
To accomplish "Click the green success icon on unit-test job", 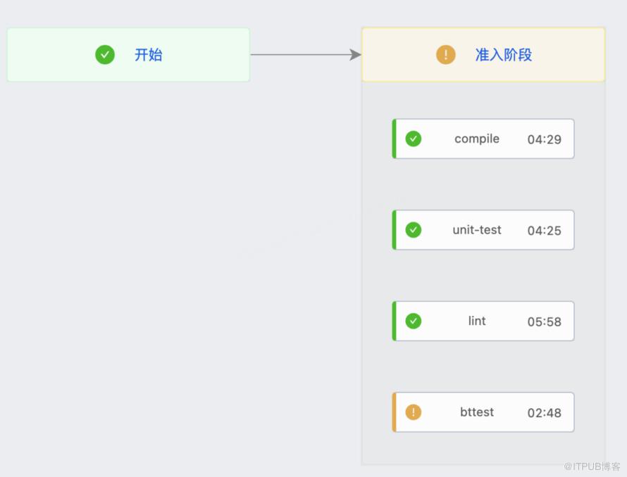I will click(414, 230).
